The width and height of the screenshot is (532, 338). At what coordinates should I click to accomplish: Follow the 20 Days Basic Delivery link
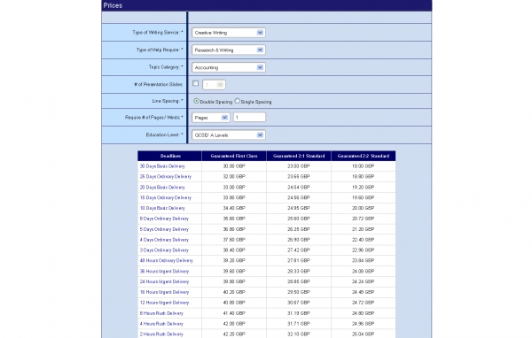(x=162, y=188)
